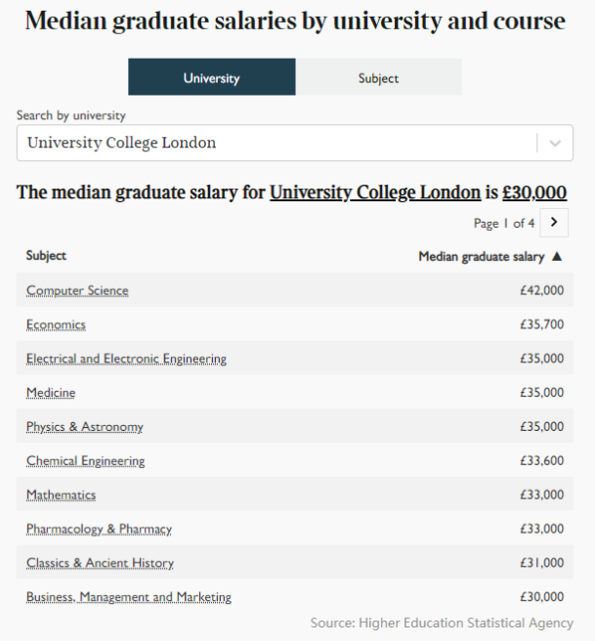This screenshot has width=595, height=644.
Task: Open Business, Management and Marketing link
Action: (x=129, y=597)
